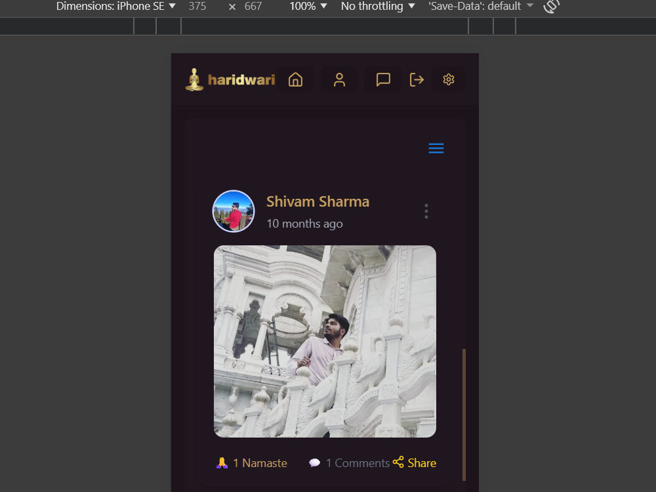This screenshot has width=656, height=492.
Task: Open messages via chat bubble icon
Action: pos(383,79)
